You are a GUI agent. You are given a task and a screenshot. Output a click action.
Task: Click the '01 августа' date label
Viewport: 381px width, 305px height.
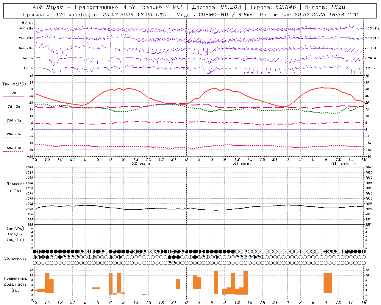343,164
